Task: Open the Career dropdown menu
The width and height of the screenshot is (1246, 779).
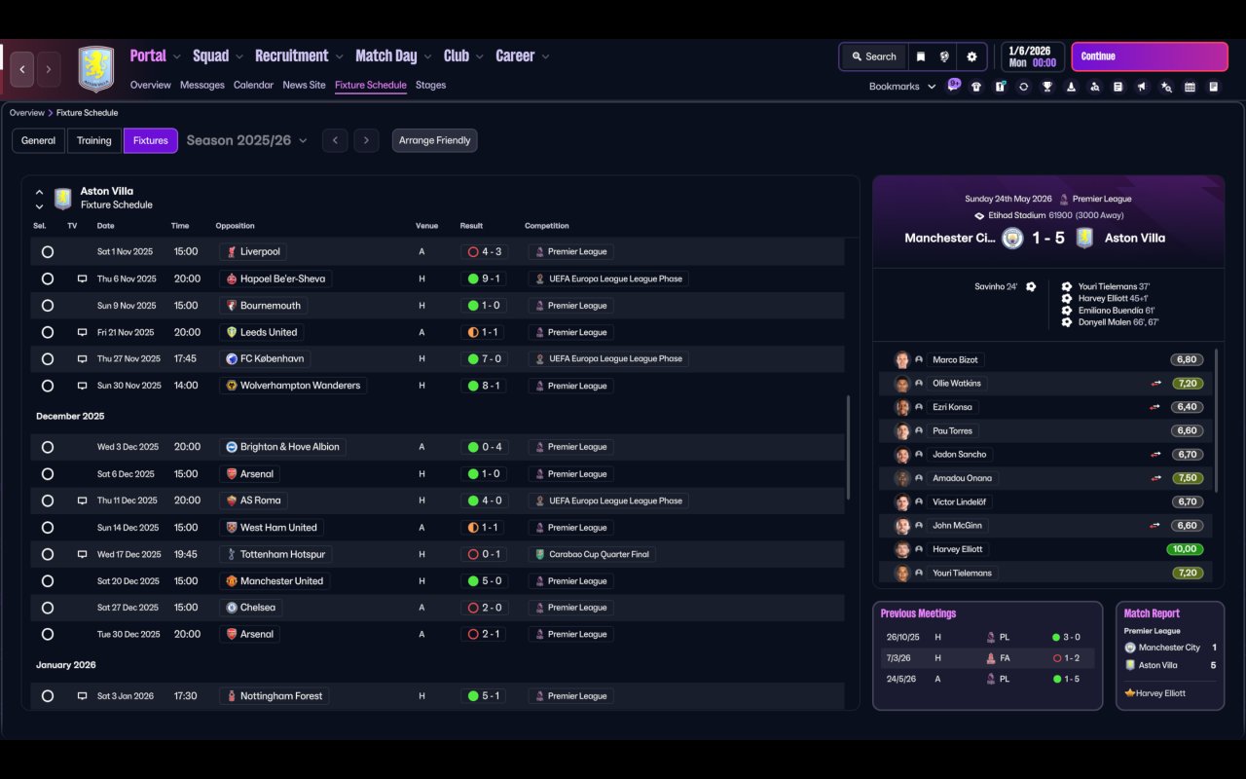Action: pyautogui.click(x=523, y=56)
